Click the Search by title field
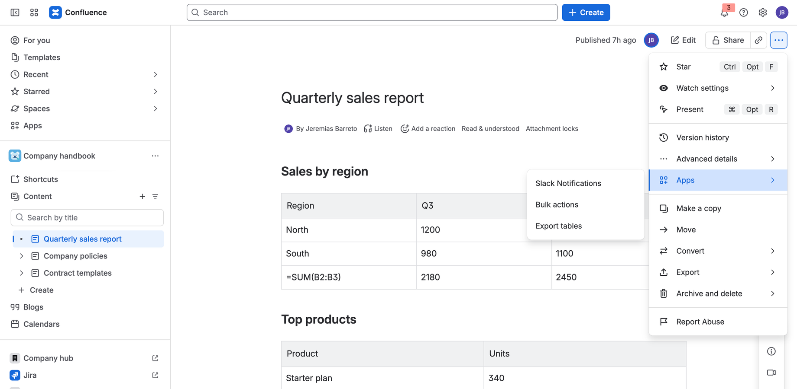Screen dimensions: 797x389 tap(87, 218)
